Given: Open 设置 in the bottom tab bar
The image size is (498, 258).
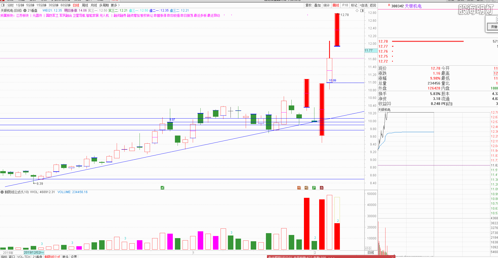Looking at the screenshot, I should click(74, 257).
